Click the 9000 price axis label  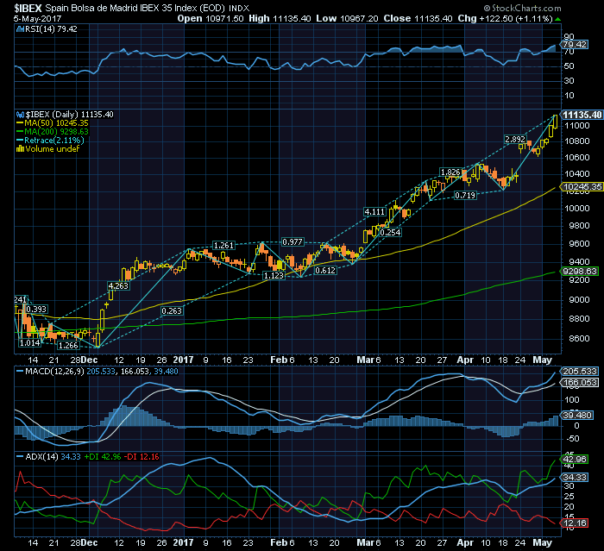pyautogui.click(x=579, y=299)
